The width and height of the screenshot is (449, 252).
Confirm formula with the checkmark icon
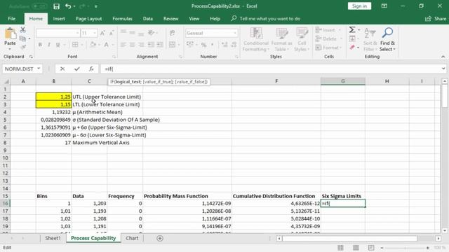click(76, 69)
